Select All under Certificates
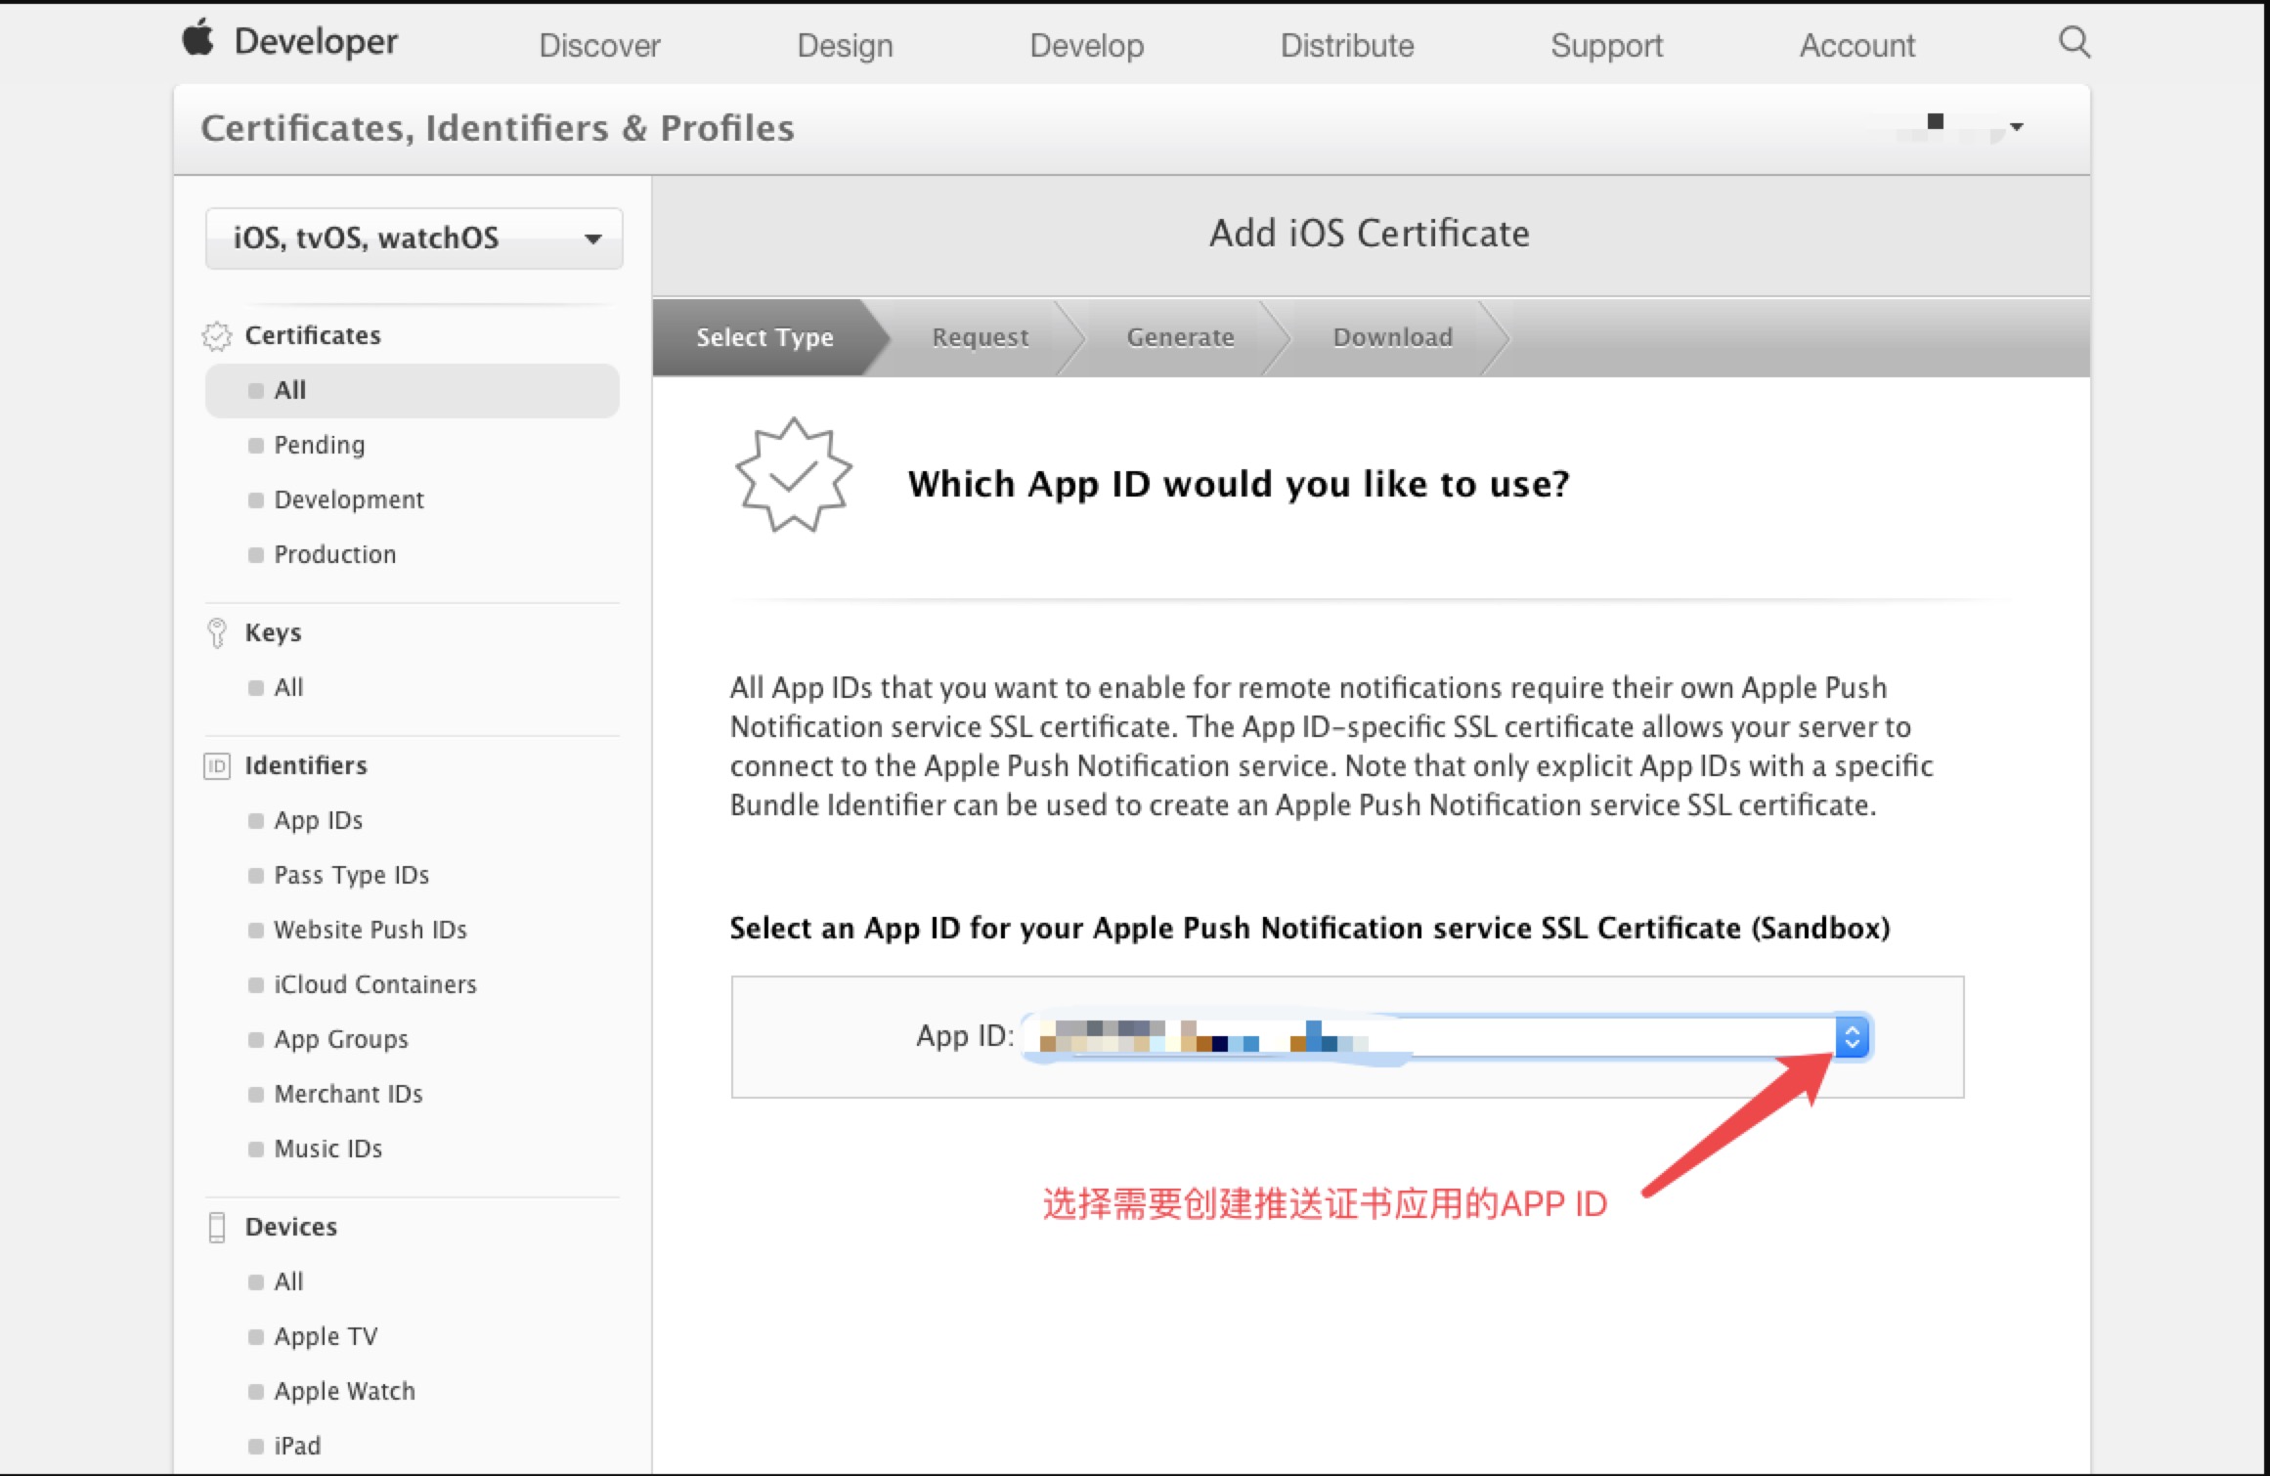 pos(412,391)
